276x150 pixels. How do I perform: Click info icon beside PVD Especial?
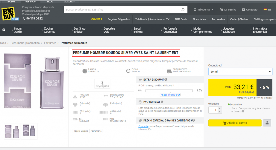click(162, 102)
